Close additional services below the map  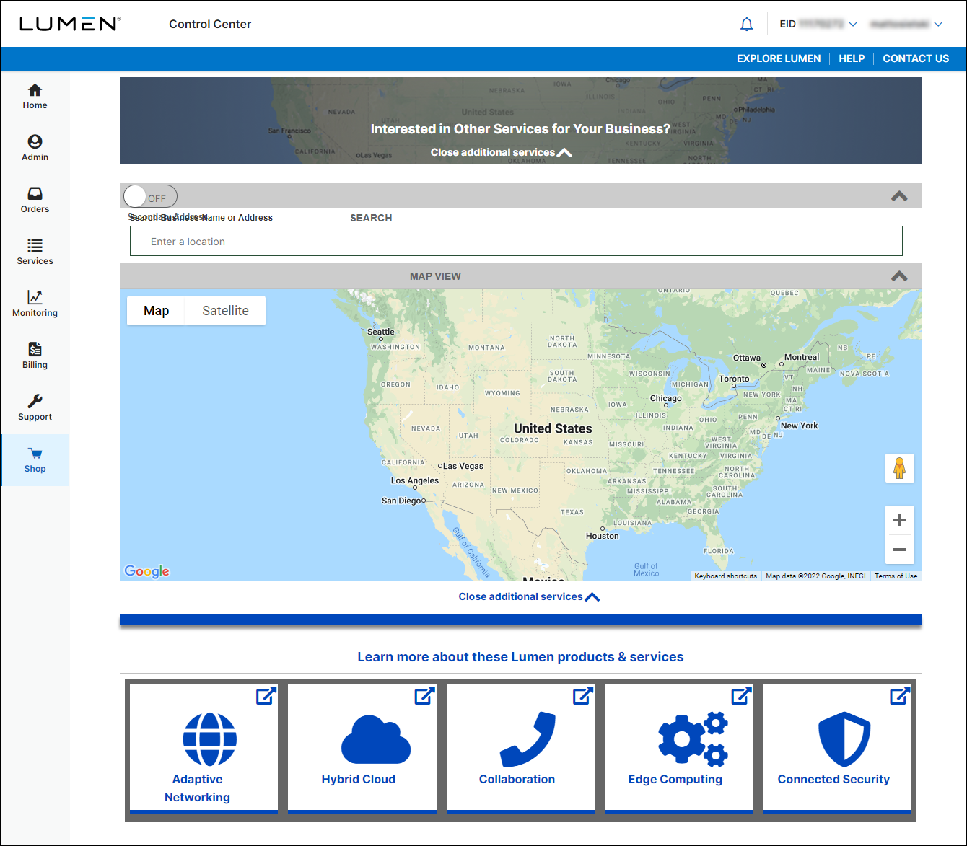coord(529,596)
